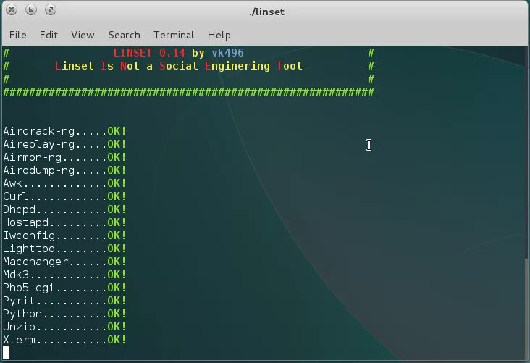The image size is (530, 363).
Task: Click the 'Php5-cgi........OK!' line
Action: point(64,288)
